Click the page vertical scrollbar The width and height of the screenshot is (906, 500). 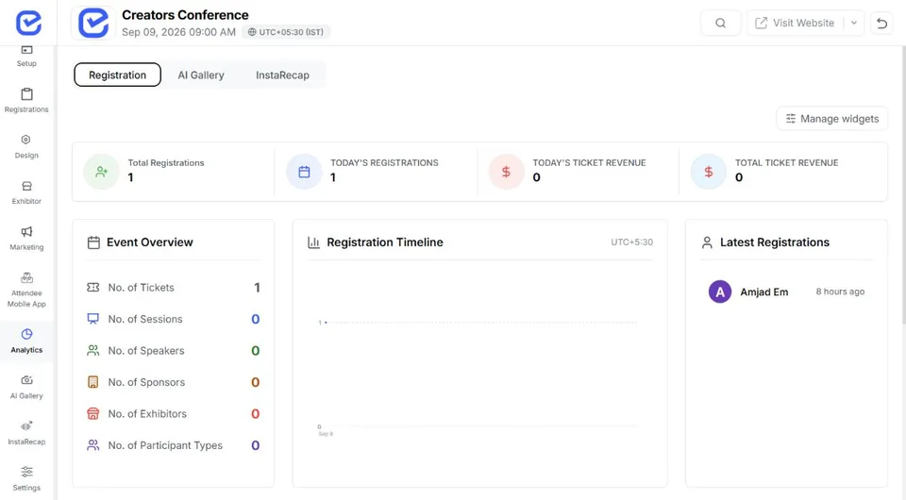point(903,185)
